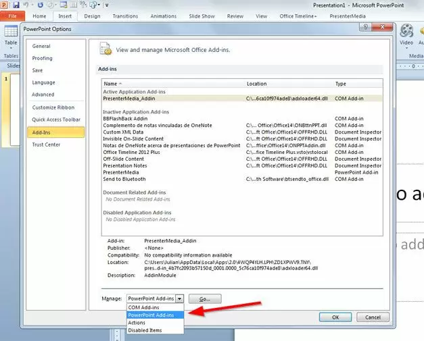Open the Animations ribbon tab
Viewport: 424px width, 341px height.
tap(164, 16)
